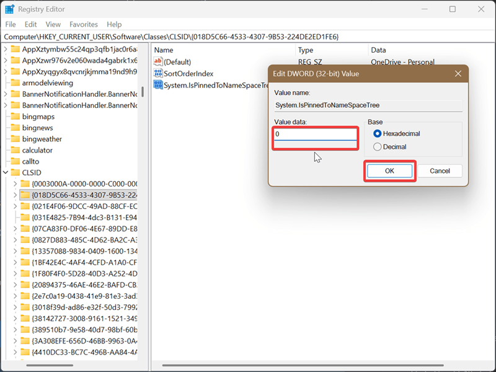This screenshot has width=496, height=372.
Task: Click folder icon of {0003000A-0000-0000-C000 key
Action: tap(25, 184)
